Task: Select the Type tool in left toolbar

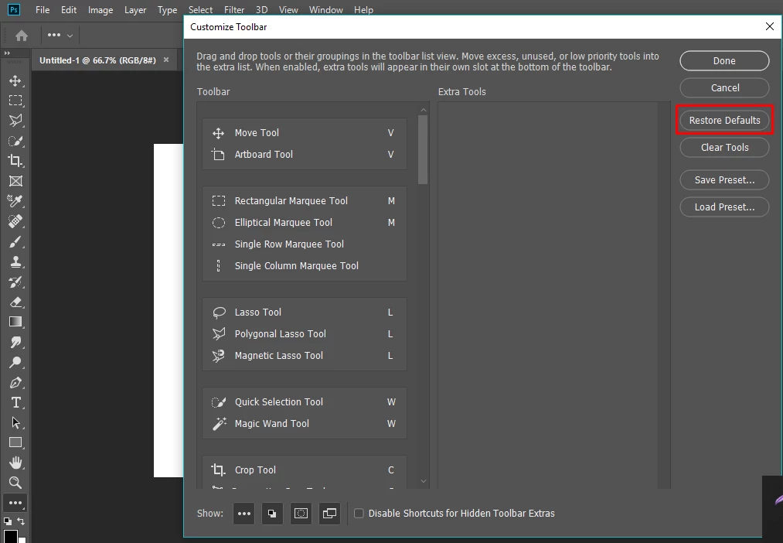Action: [15, 403]
